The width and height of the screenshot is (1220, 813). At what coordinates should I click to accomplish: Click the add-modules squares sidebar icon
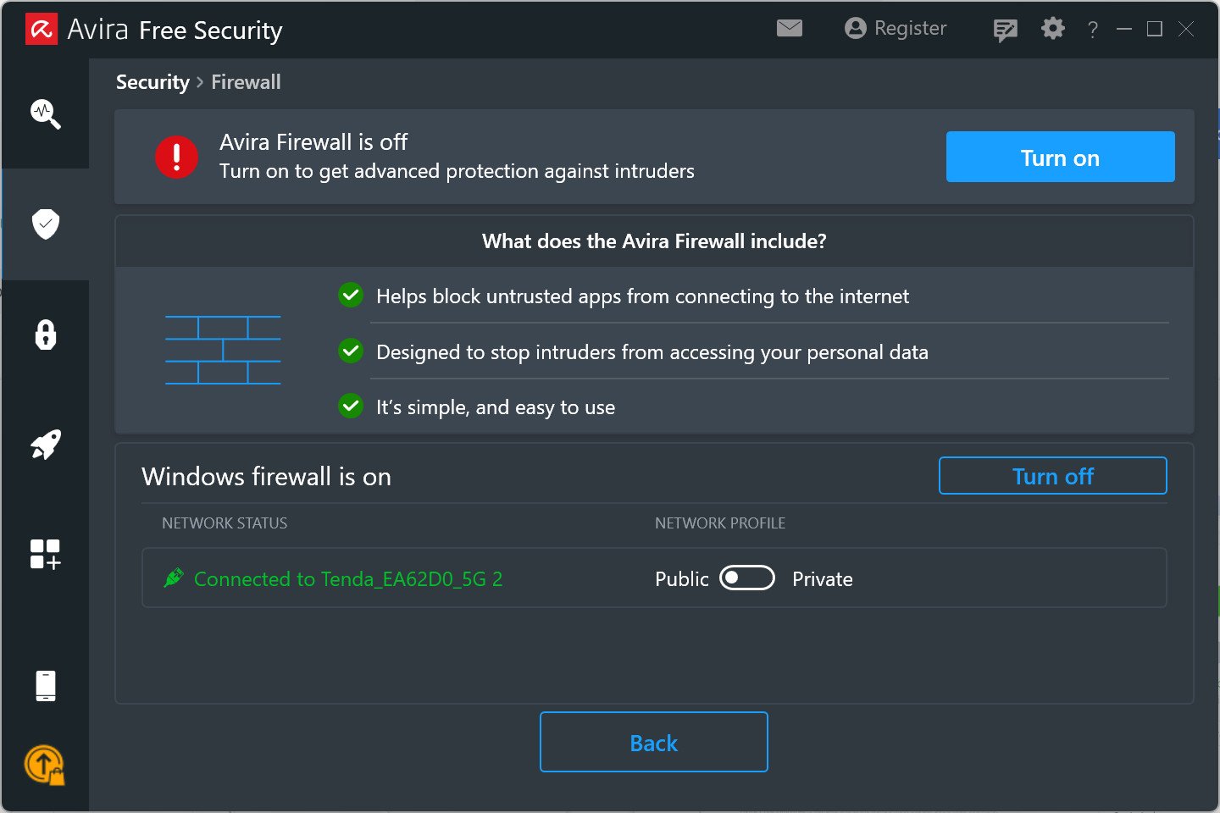[x=46, y=555]
